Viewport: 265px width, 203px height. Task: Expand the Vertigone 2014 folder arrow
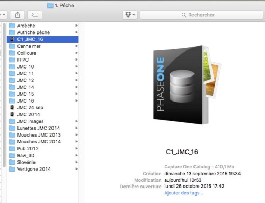(x=76, y=169)
